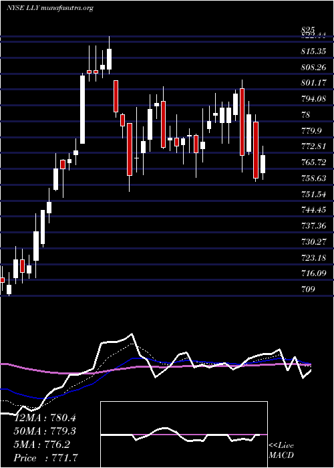Click the Price : 771.7 readout
Screen dimensions: 334x468
click(x=47, y=458)
